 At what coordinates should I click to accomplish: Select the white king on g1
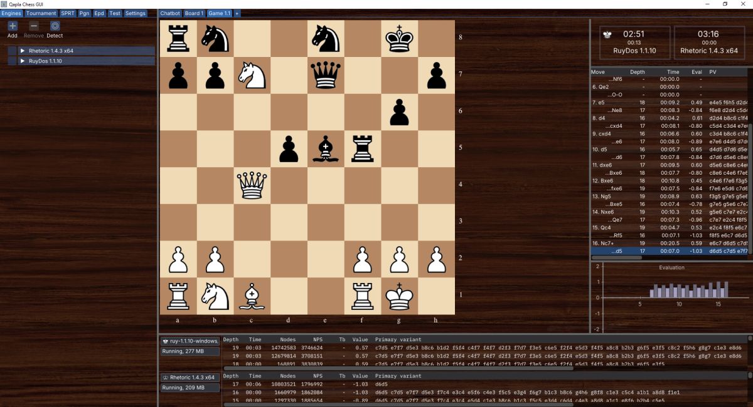click(399, 296)
